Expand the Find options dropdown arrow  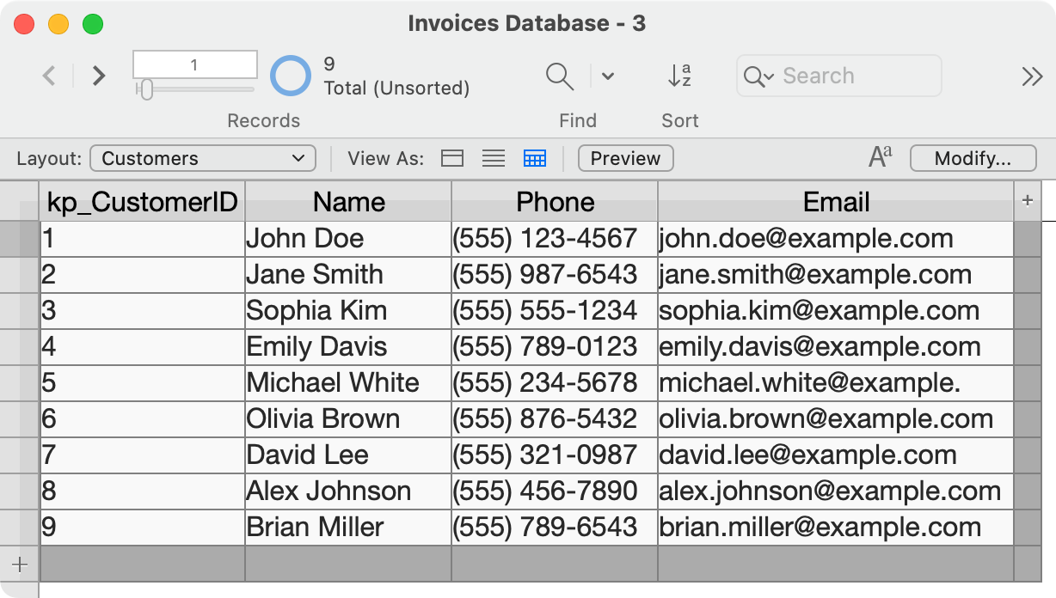tap(608, 76)
